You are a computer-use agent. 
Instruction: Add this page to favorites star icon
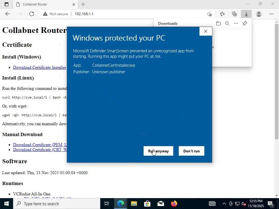(210, 14)
